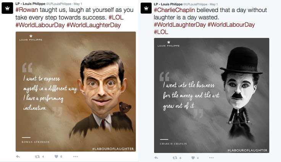The width and height of the screenshot is (281, 162).
Task: Reply to the Rowan Atkinson tweet
Action: [x=18, y=157]
